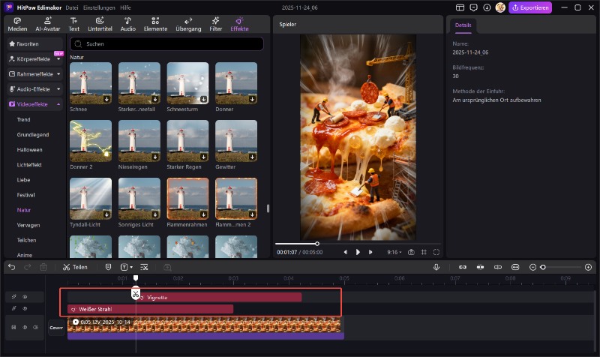Image resolution: width=600 pixels, height=357 pixels.
Task: Take a snapshot with the camera icon
Action: (x=411, y=252)
